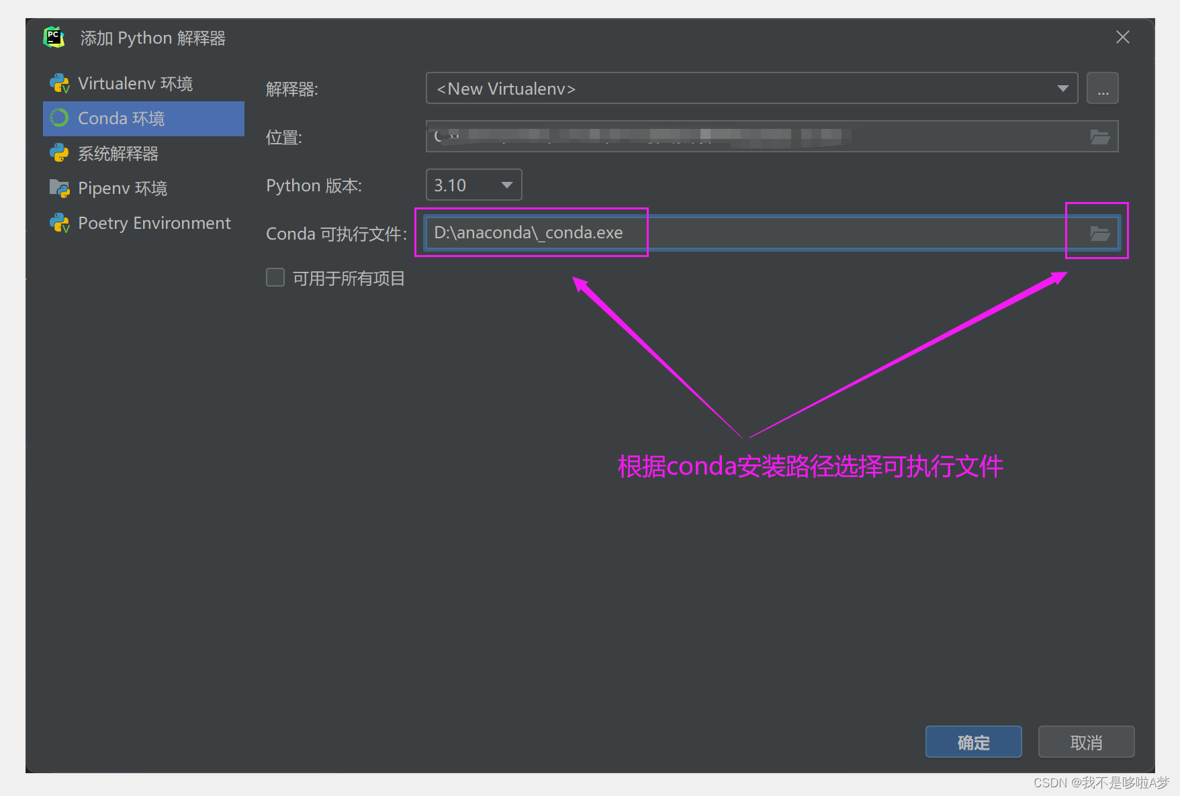The image size is (1180, 796).
Task: Click the Pipenv environment folder icon
Action: point(60,188)
